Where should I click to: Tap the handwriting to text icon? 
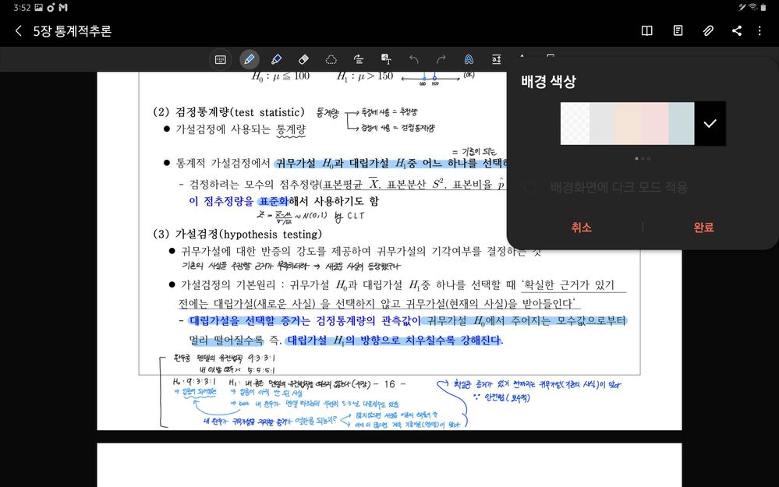click(x=386, y=59)
